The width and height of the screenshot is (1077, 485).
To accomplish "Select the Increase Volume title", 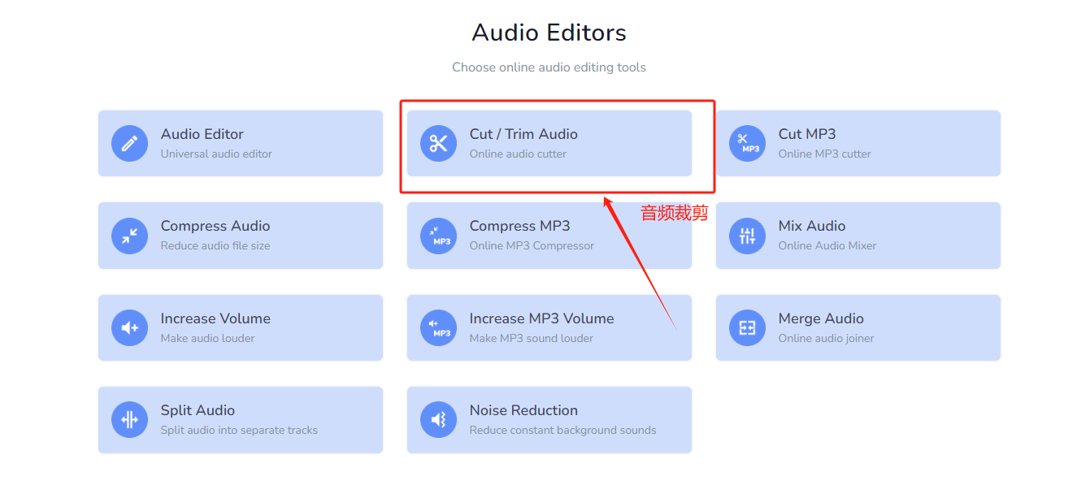I will [x=215, y=318].
